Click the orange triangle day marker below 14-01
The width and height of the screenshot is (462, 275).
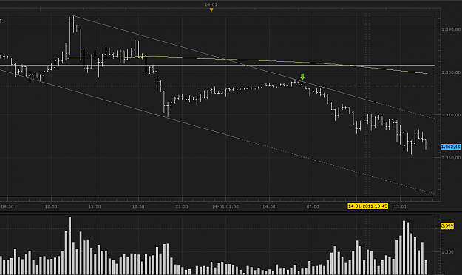click(211, 10)
